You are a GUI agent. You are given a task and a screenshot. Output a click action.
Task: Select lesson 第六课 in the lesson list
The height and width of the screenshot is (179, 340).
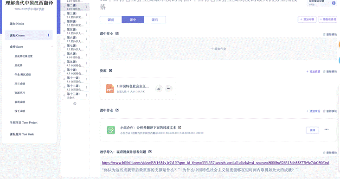point(75,39)
